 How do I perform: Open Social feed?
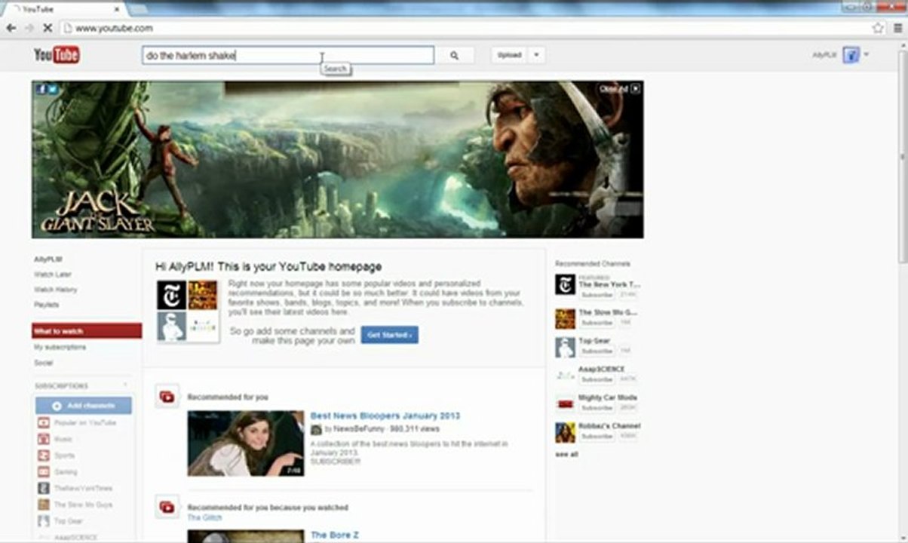click(x=43, y=363)
